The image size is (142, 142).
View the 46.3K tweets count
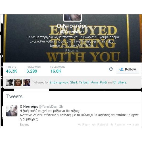11,69
